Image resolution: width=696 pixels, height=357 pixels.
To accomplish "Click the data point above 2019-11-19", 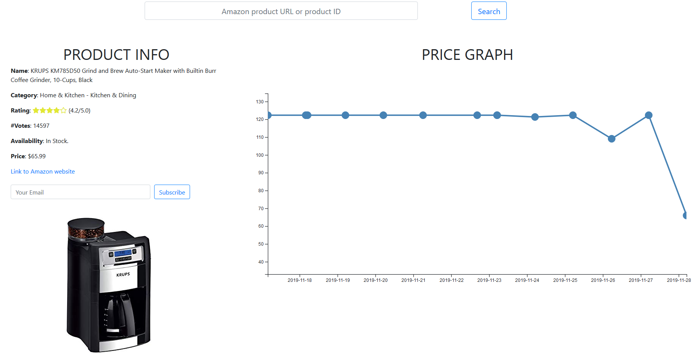I will click(345, 115).
